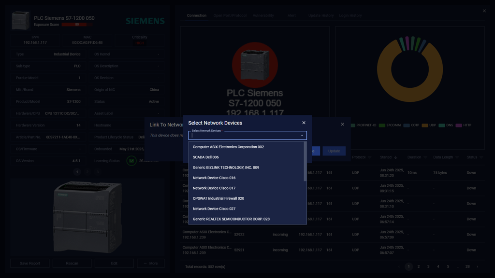Close the Link To Network dialog

point(342,124)
